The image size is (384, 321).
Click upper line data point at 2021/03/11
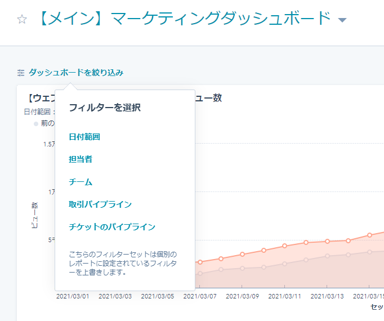[x=285, y=246]
